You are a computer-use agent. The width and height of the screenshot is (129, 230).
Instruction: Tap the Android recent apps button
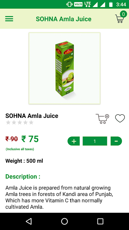100,221
